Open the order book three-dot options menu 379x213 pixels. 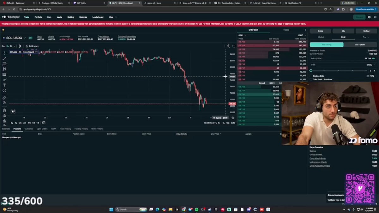[x=305, y=30]
